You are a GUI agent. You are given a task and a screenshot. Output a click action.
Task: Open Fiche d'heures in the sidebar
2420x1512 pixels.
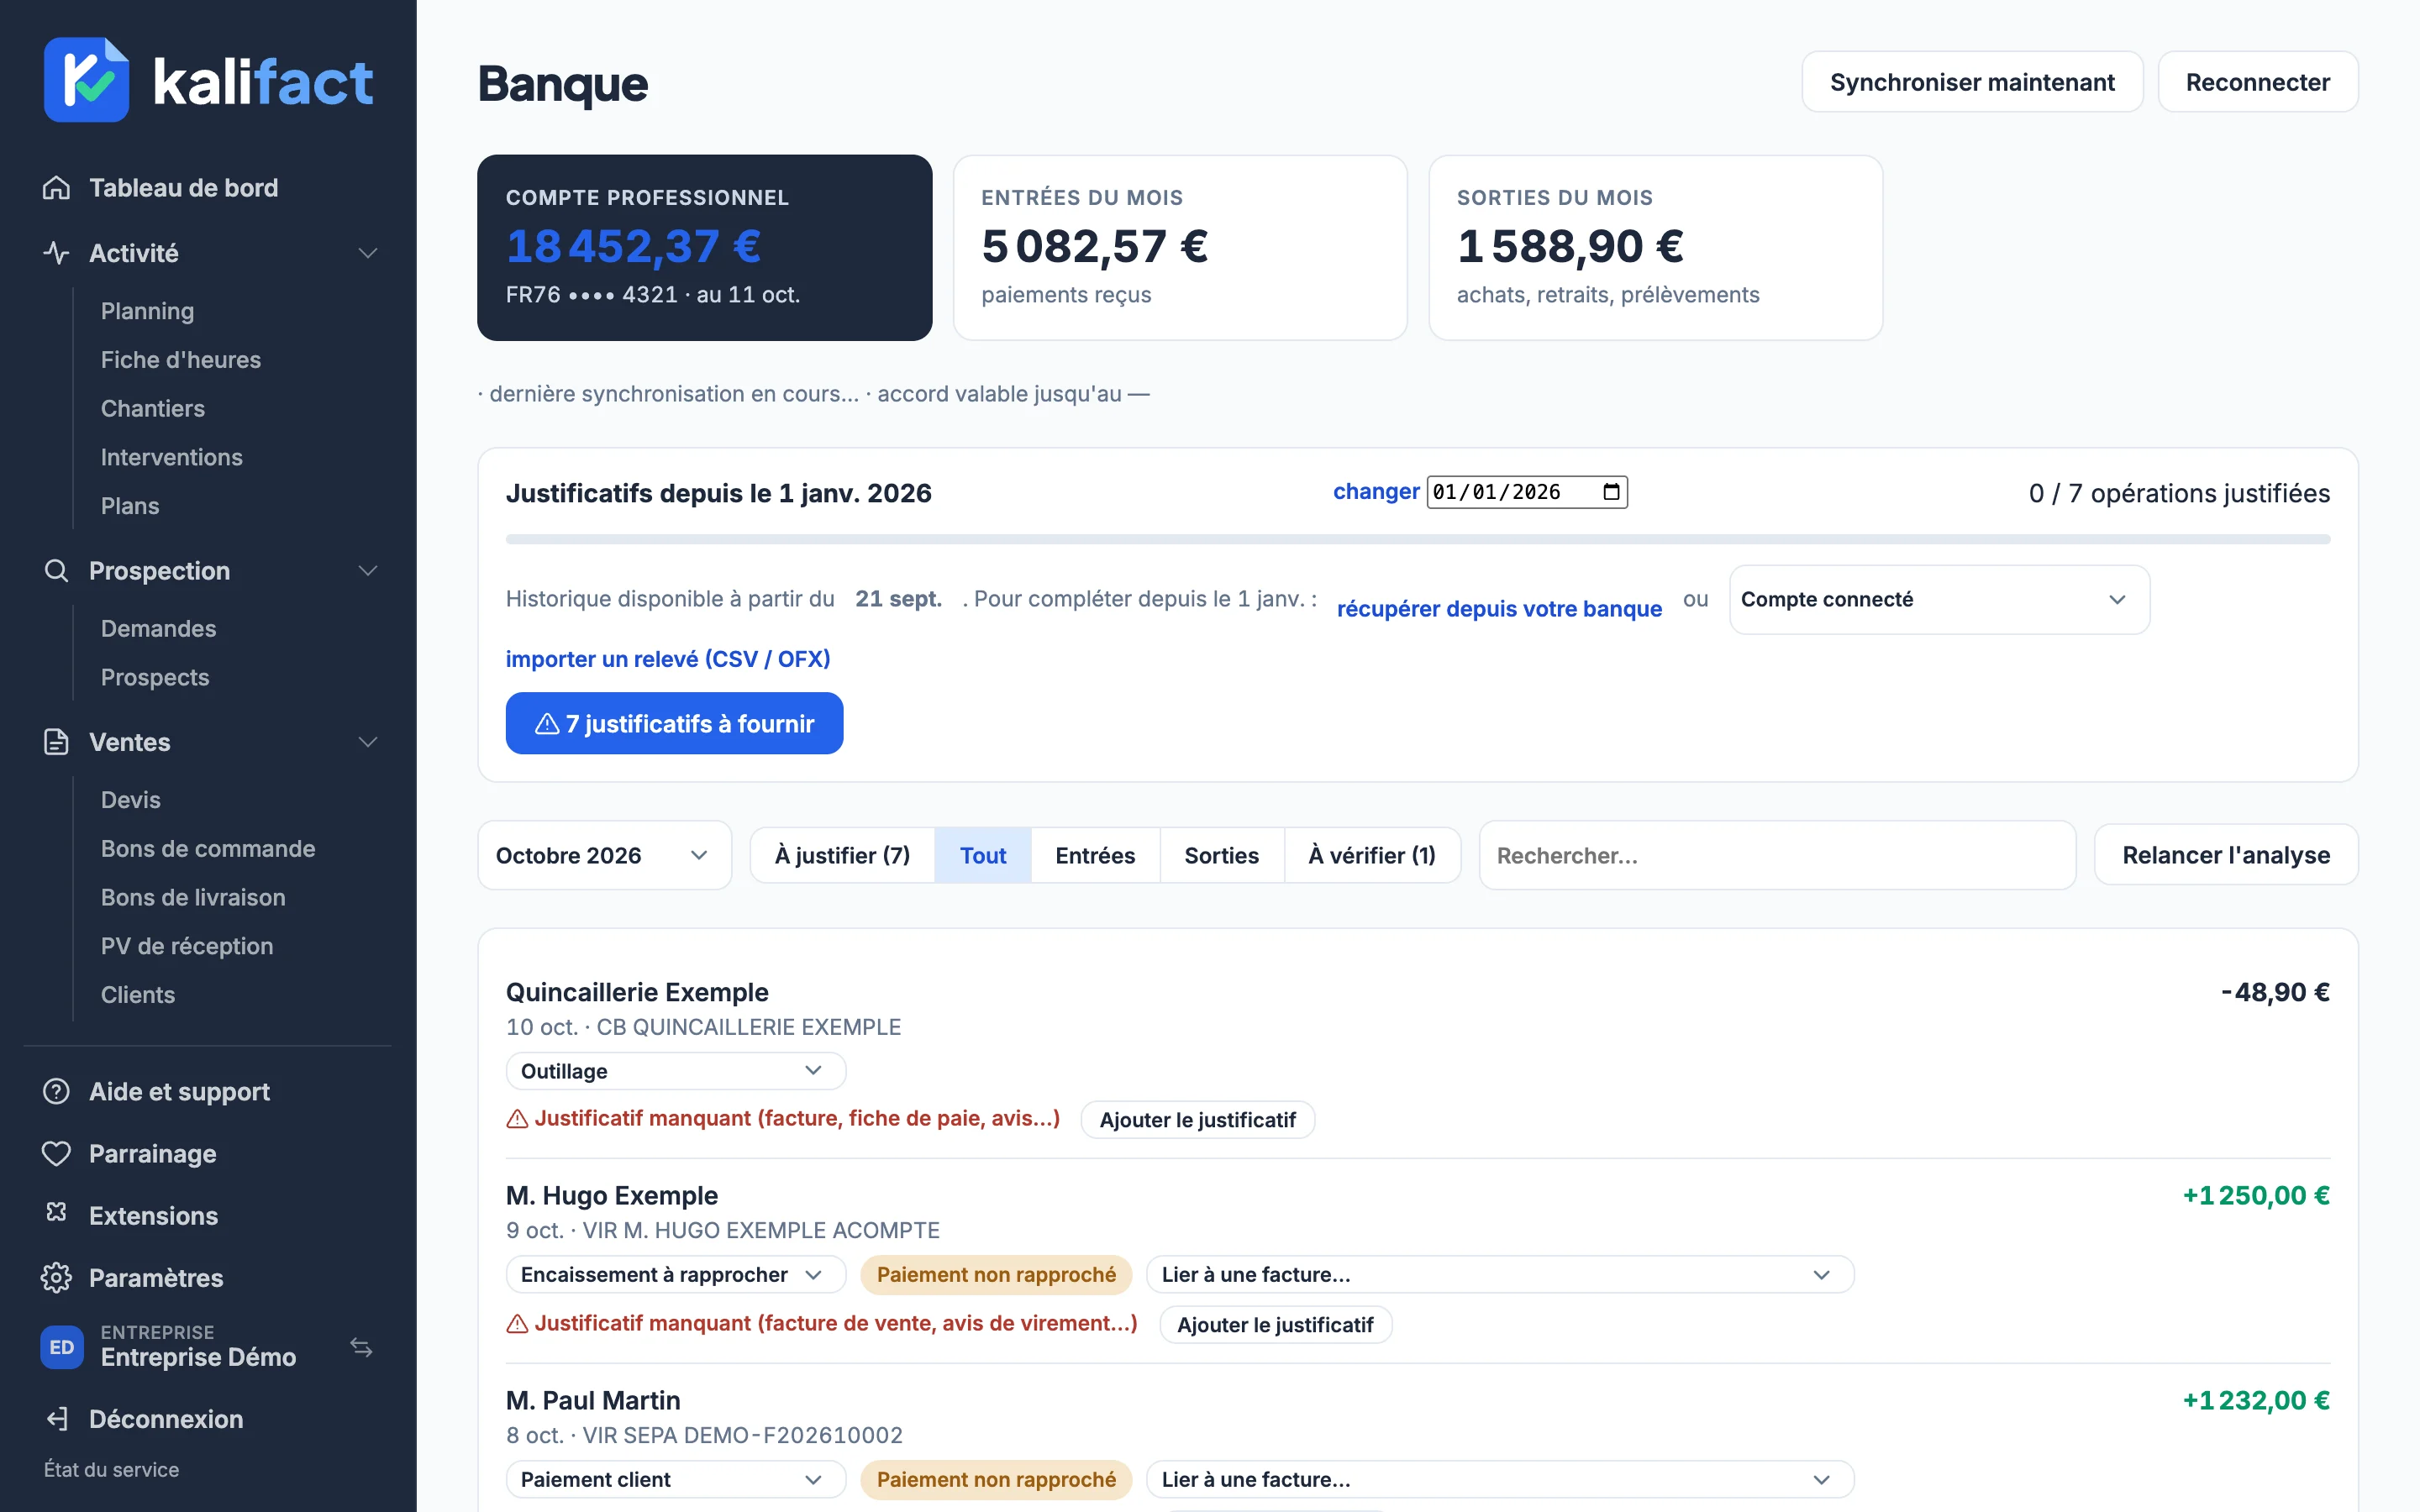tap(180, 360)
